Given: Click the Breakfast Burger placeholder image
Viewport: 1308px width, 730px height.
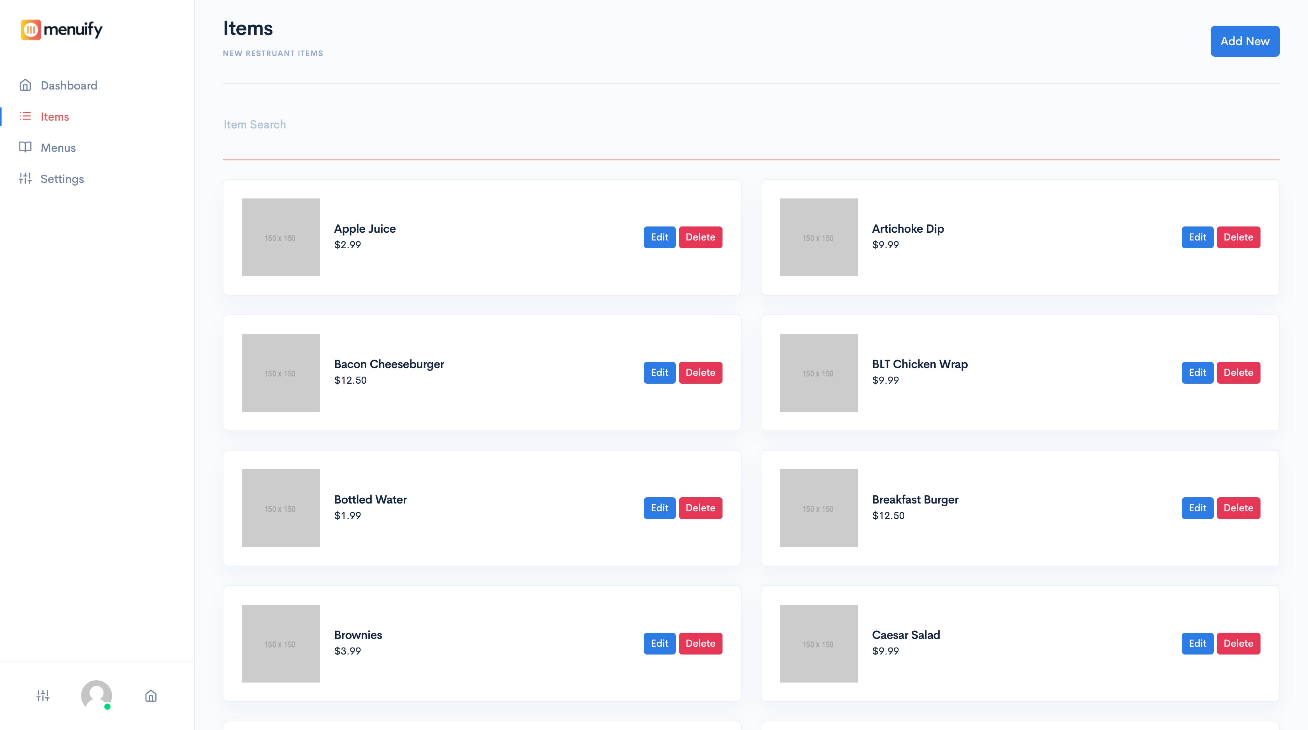Looking at the screenshot, I should point(819,508).
